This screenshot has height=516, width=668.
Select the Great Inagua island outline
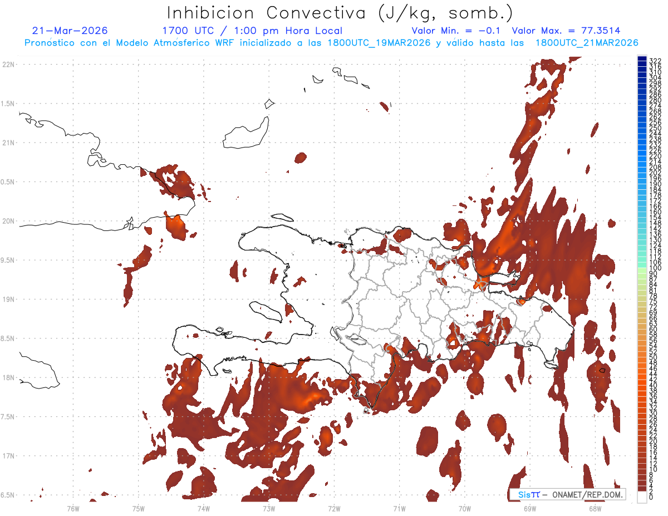pos(247,132)
